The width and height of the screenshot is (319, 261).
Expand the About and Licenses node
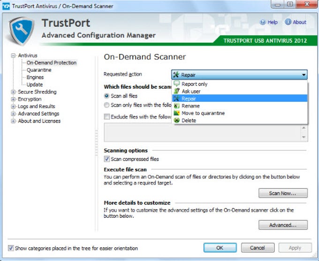pos(13,121)
